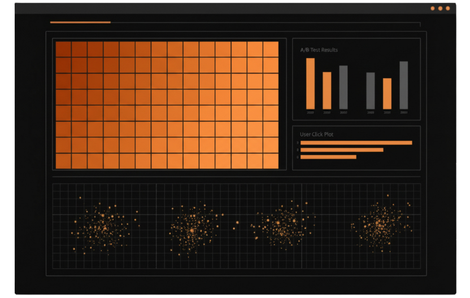This screenshot has width=470, height=298.
Task: Select the bottom-left cell of the heatmap
Action: 63,161
